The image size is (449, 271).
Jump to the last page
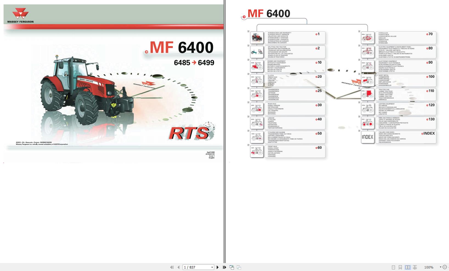[x=224, y=267]
